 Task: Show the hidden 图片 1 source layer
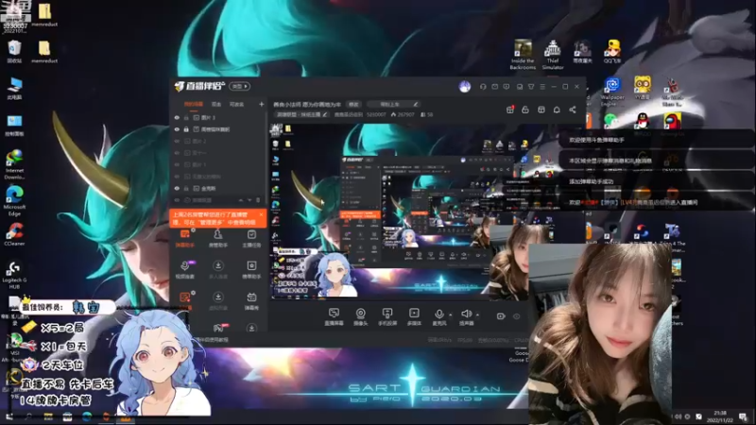click(x=177, y=164)
